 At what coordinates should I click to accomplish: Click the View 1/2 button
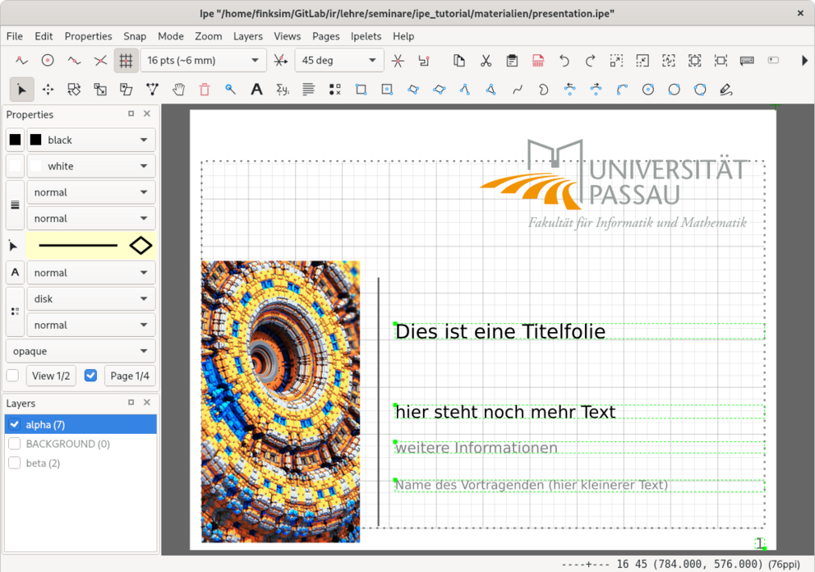click(x=51, y=376)
